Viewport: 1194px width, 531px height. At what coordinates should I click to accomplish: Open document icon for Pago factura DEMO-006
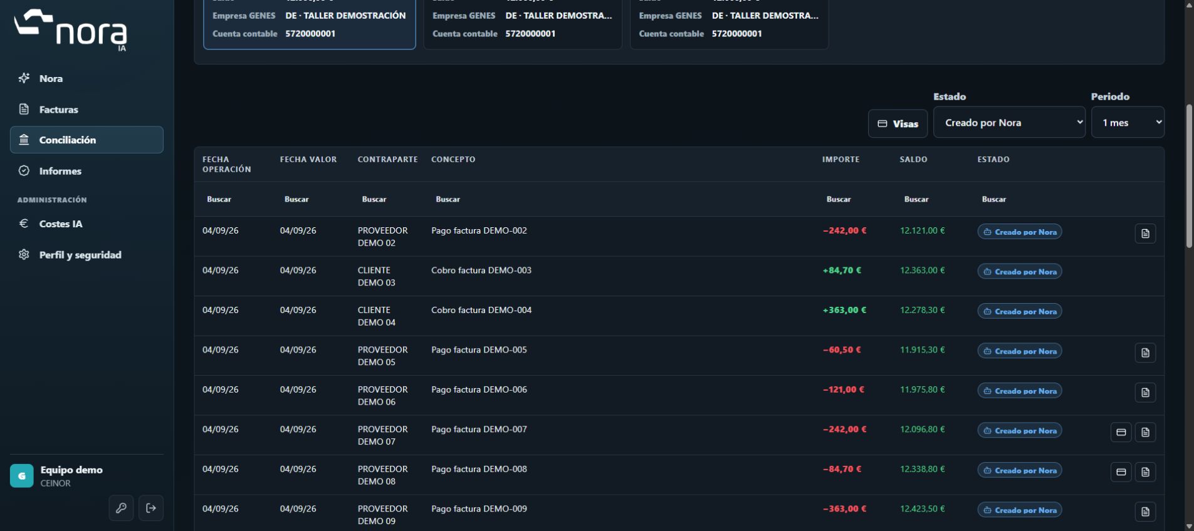[1145, 393]
